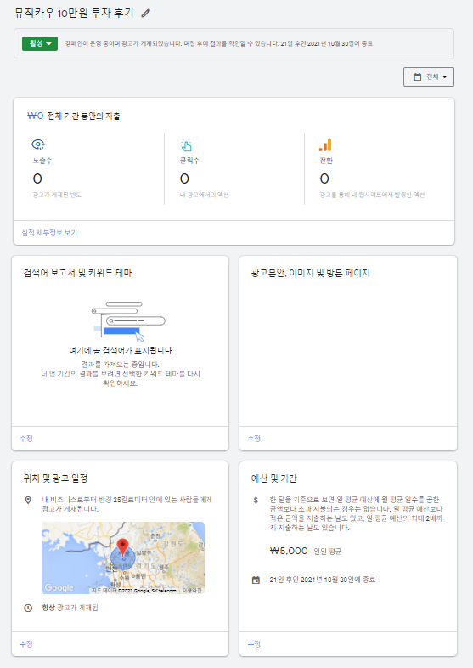The image size is (473, 668).
Task: Click the ₩5,000 daily average budget value
Action: [289, 551]
